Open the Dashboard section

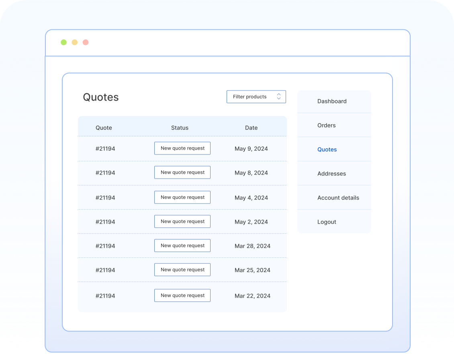(x=332, y=101)
